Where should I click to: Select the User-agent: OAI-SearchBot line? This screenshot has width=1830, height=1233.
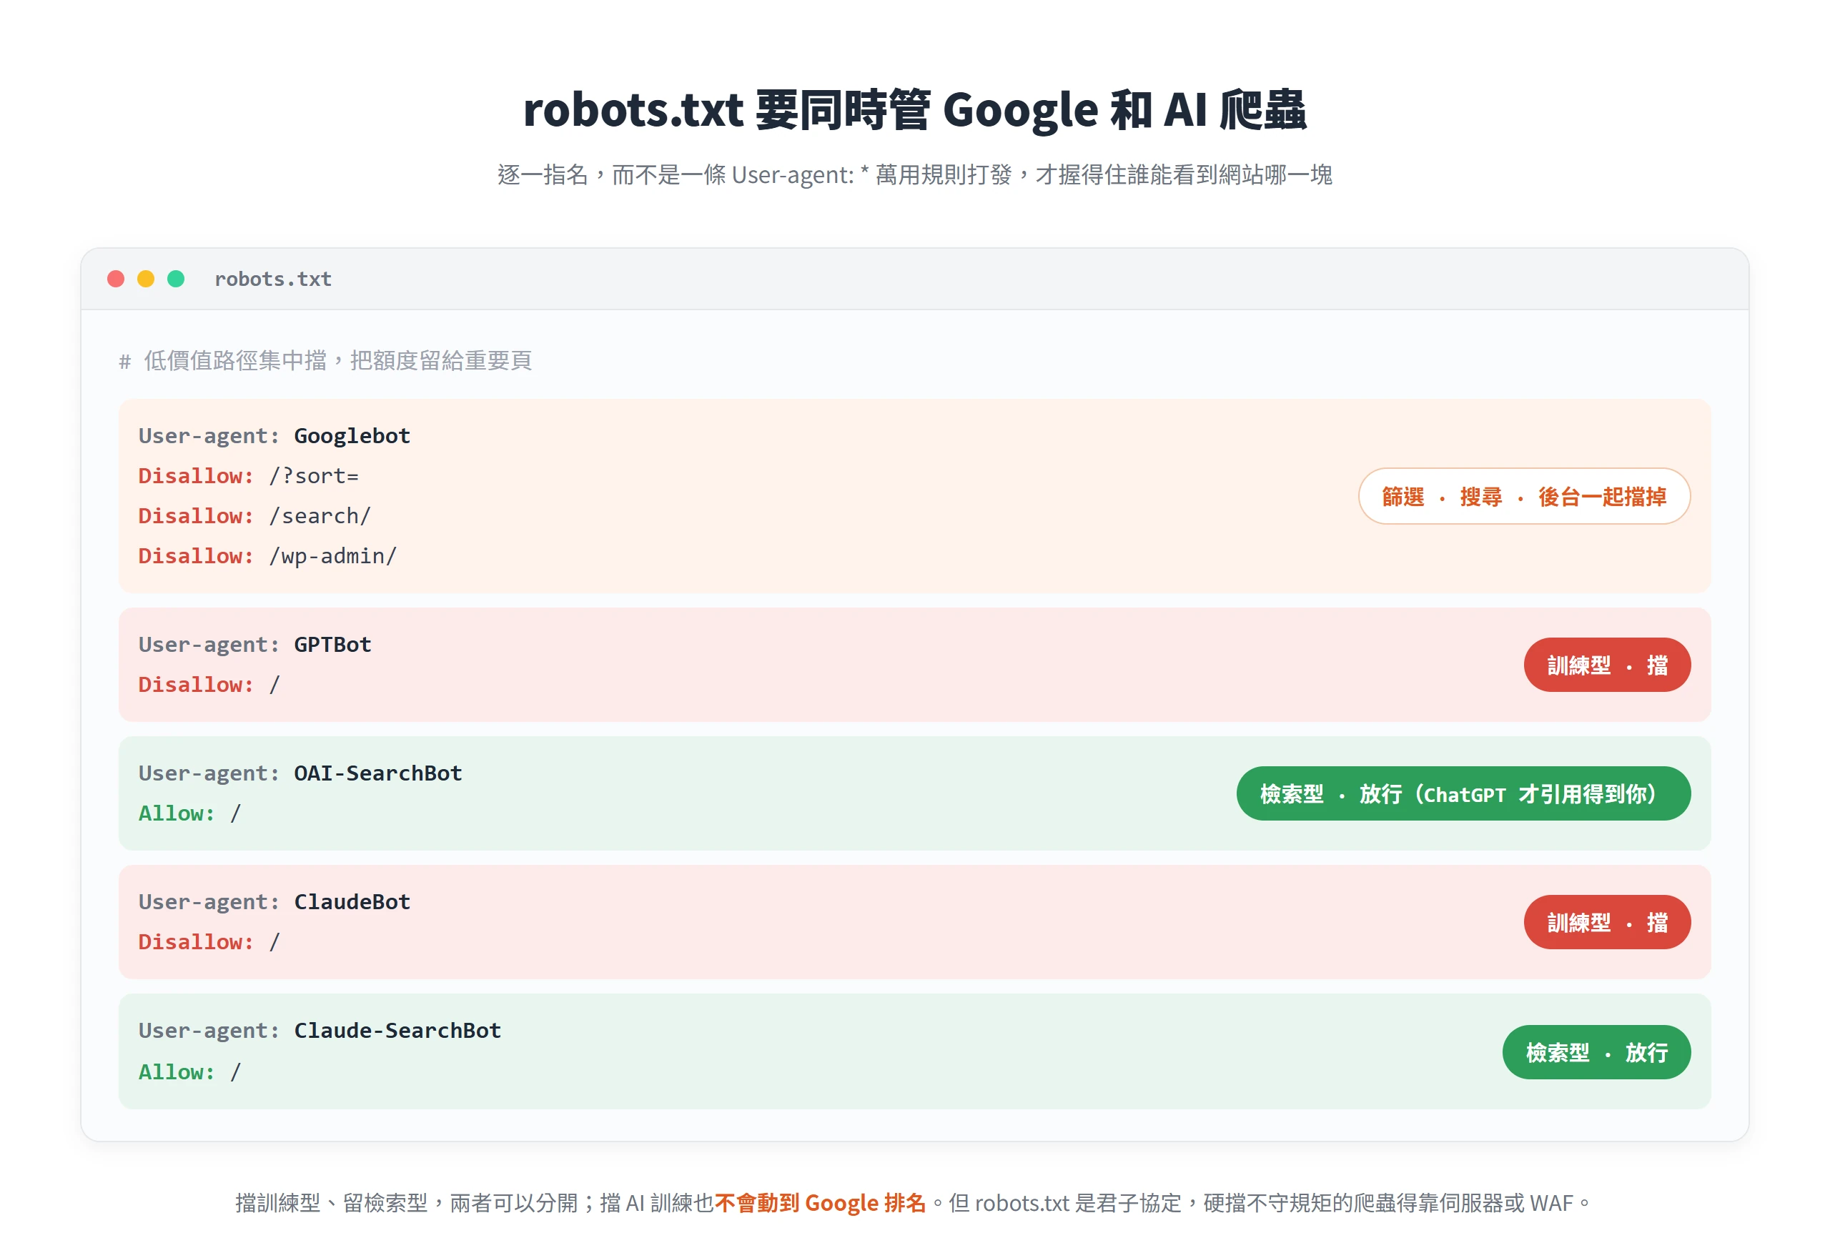300,774
